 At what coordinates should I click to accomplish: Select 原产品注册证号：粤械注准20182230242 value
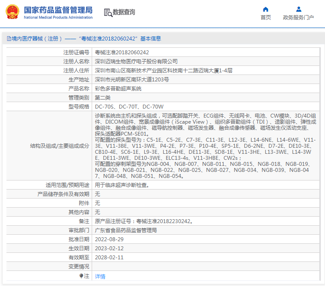144,221
